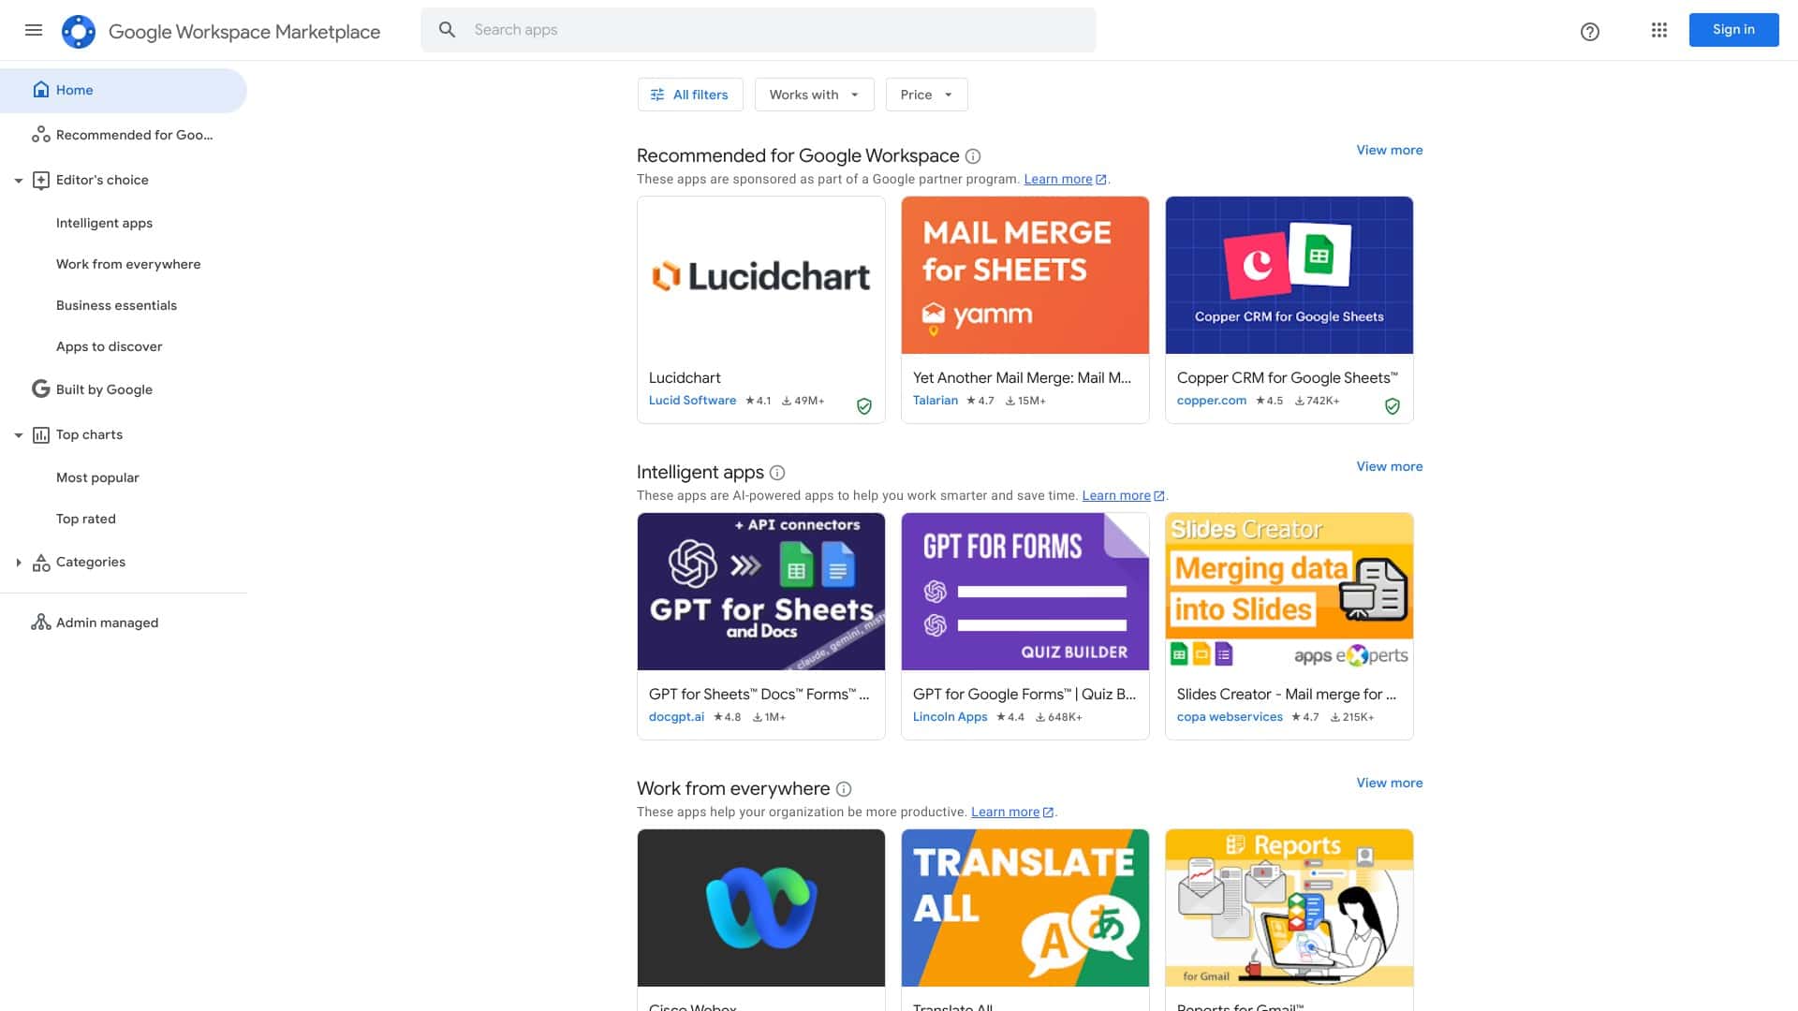
Task: Open the navigation hamburger menu
Action: [x=34, y=30]
